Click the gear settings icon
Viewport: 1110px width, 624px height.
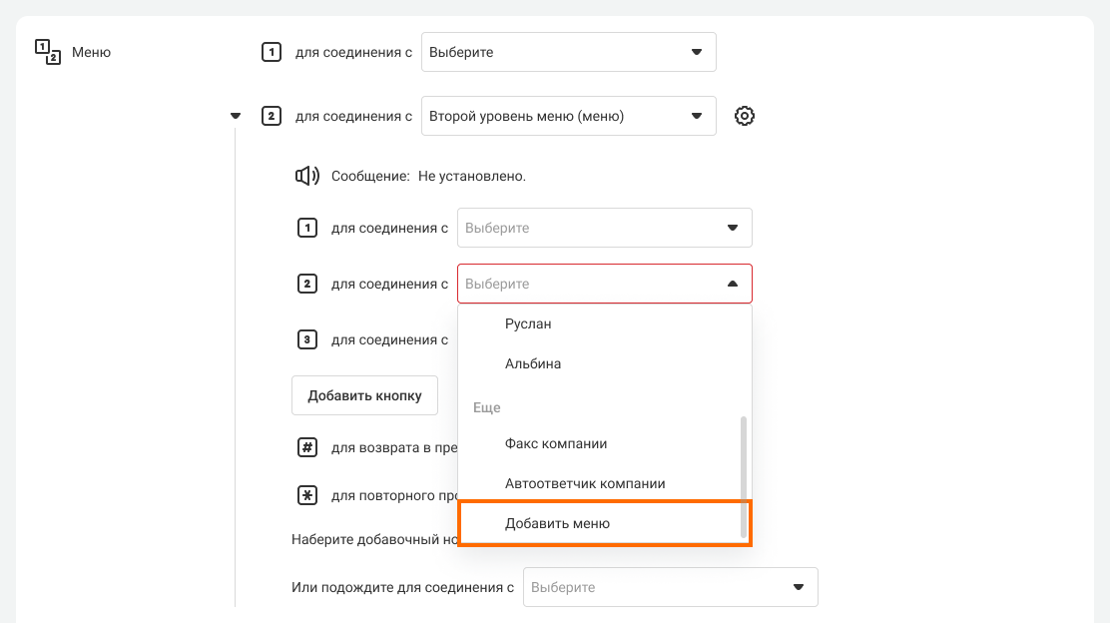744,116
